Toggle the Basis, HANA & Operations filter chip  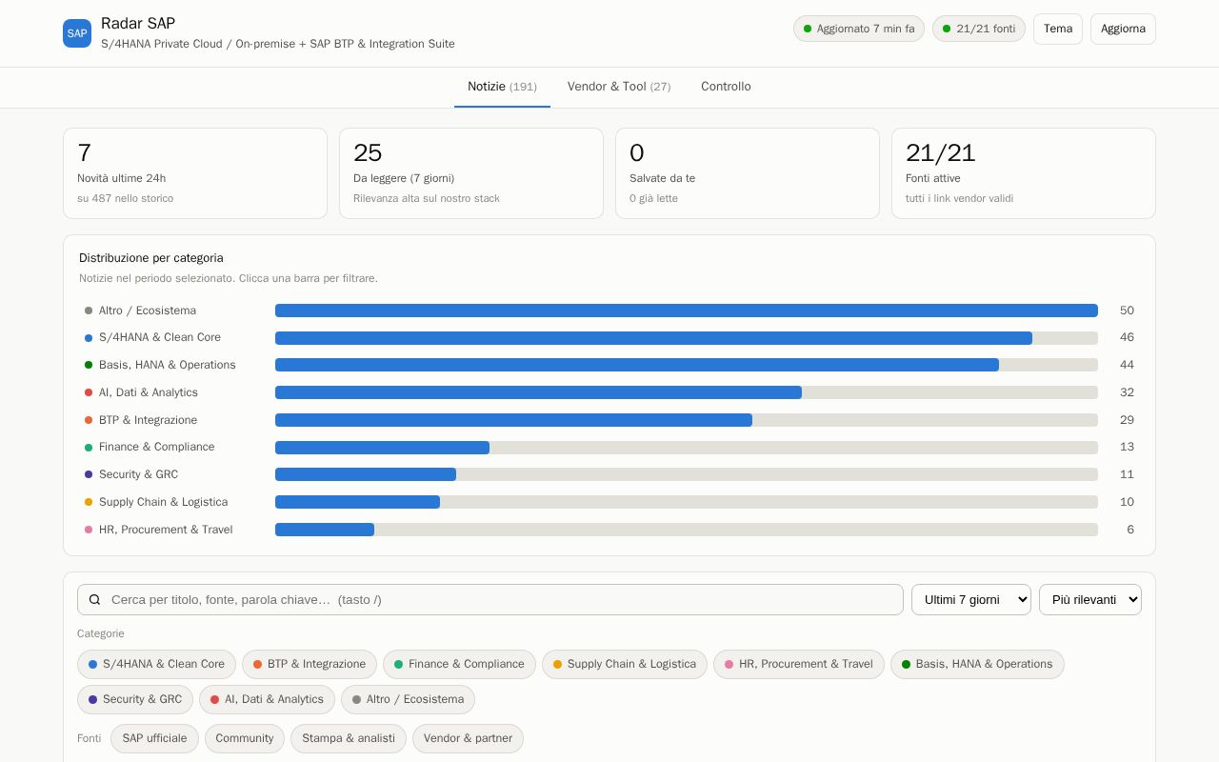(977, 664)
